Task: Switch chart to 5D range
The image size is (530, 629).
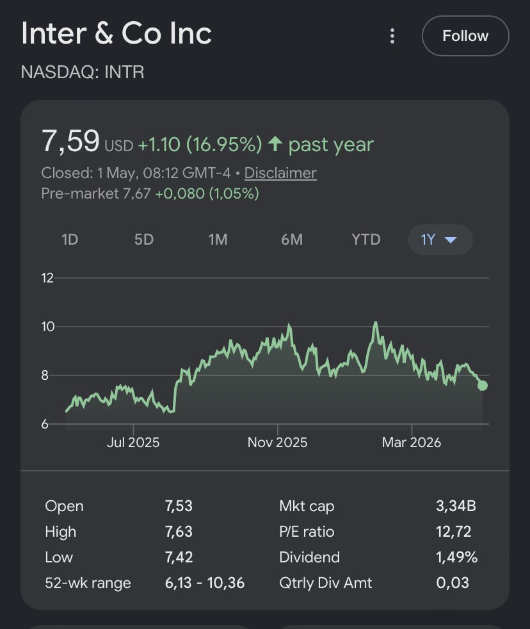Action: click(144, 240)
